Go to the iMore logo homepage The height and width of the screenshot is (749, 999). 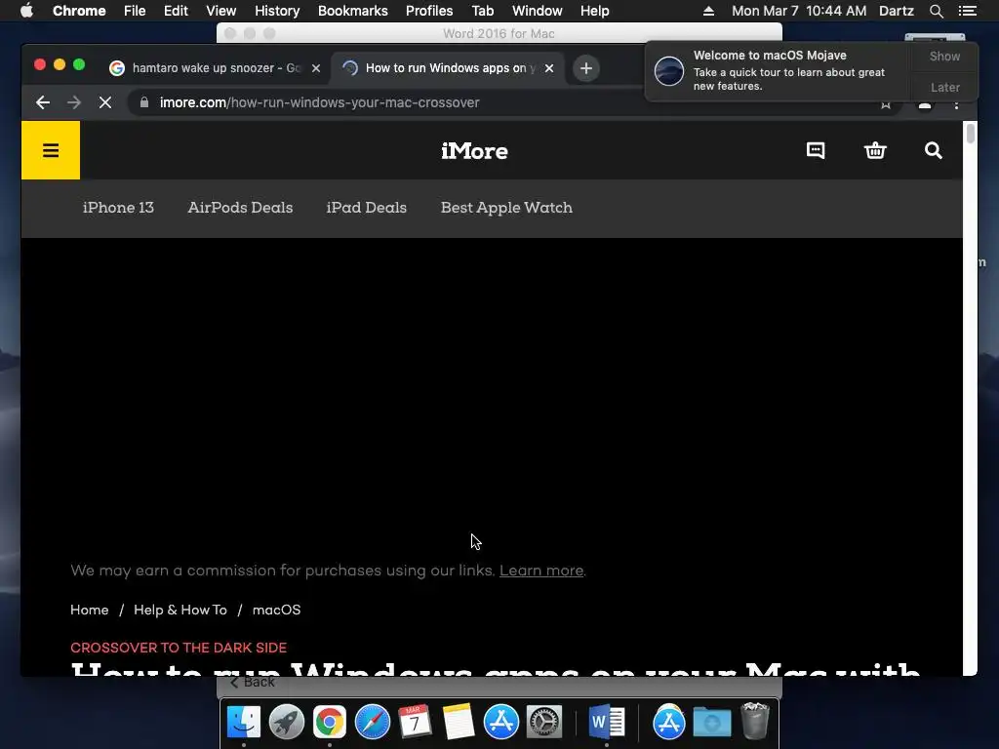(475, 151)
